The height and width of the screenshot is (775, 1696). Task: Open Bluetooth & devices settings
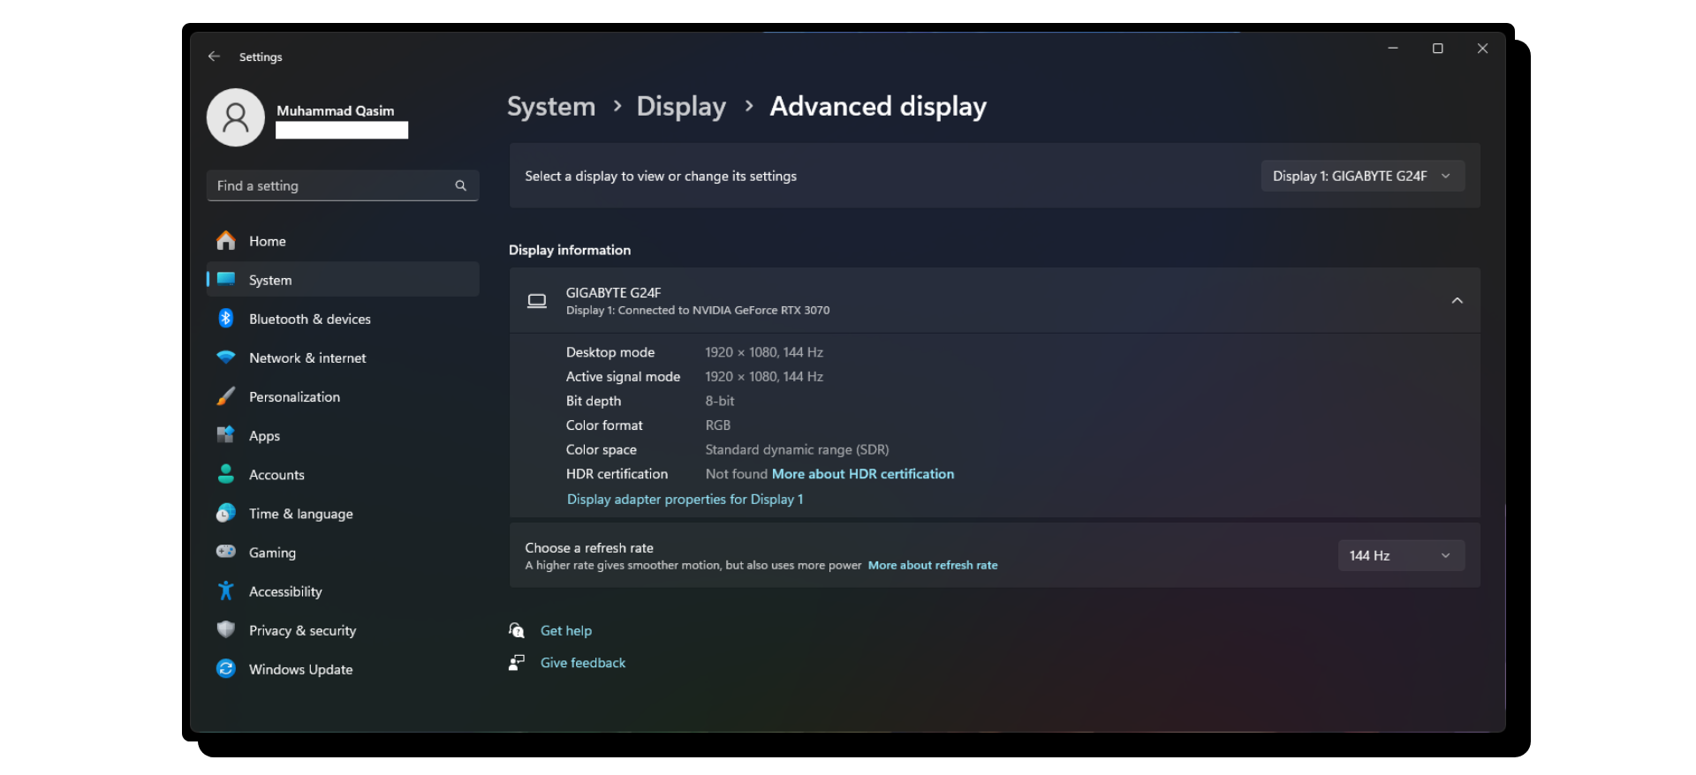pos(343,319)
